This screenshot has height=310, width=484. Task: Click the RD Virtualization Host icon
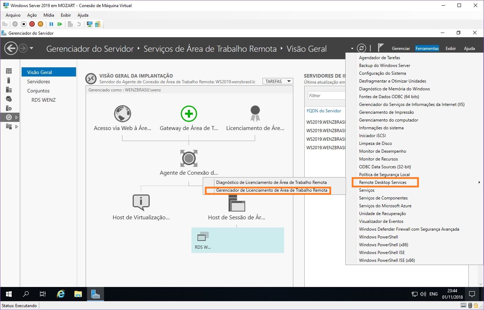141,203
